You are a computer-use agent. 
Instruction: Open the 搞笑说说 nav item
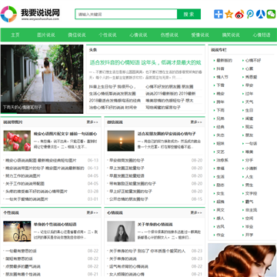tap(231, 35)
